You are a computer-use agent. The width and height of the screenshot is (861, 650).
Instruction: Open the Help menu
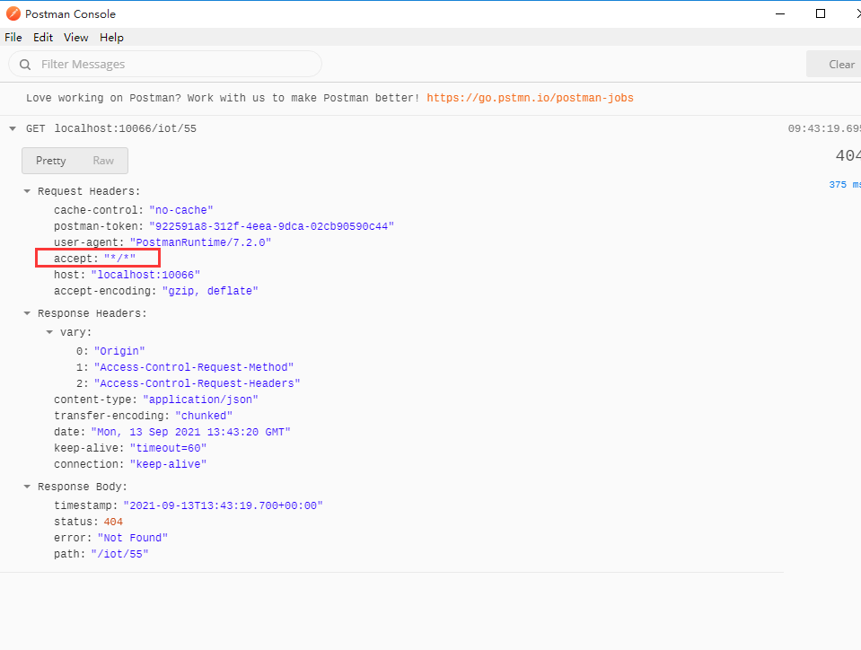click(x=111, y=38)
